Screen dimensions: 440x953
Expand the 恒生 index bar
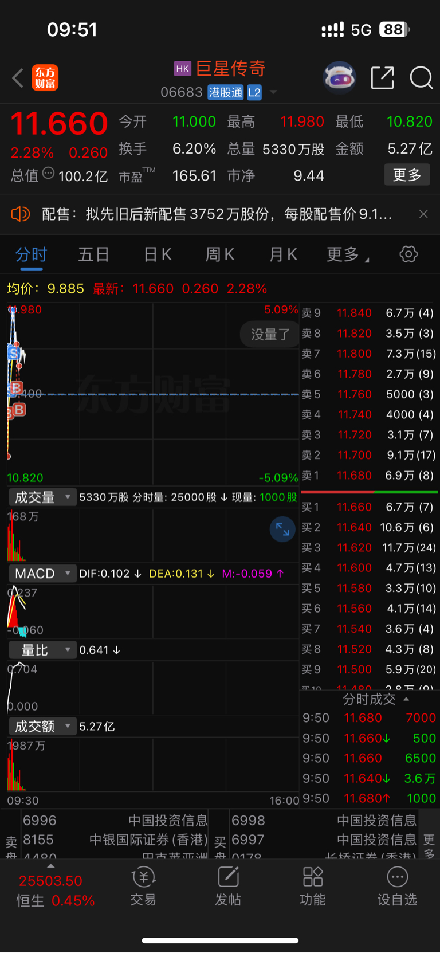click(50, 866)
